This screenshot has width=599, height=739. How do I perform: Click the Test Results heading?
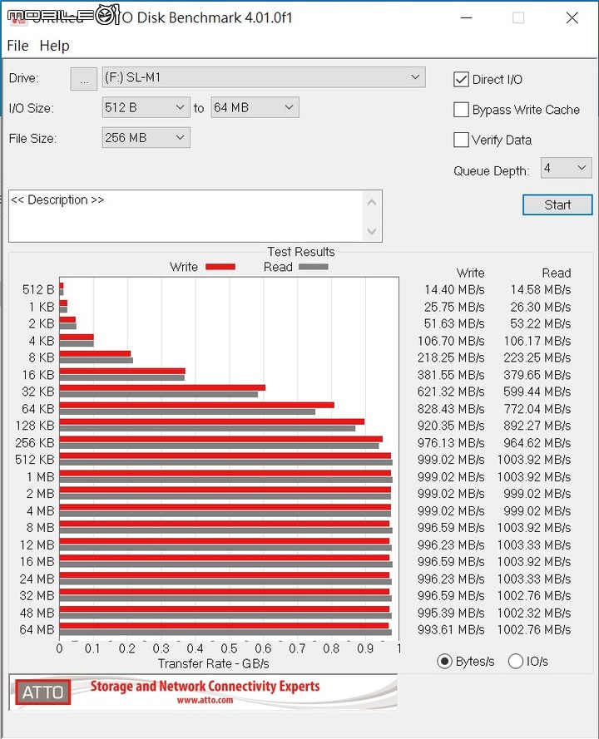pos(301,252)
